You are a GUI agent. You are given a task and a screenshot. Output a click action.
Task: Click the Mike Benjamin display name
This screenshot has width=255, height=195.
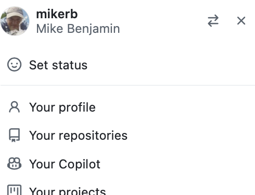[78, 29]
